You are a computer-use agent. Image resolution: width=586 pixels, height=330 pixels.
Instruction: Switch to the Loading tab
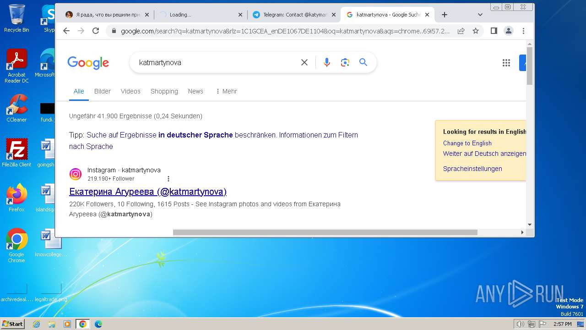[x=201, y=15]
